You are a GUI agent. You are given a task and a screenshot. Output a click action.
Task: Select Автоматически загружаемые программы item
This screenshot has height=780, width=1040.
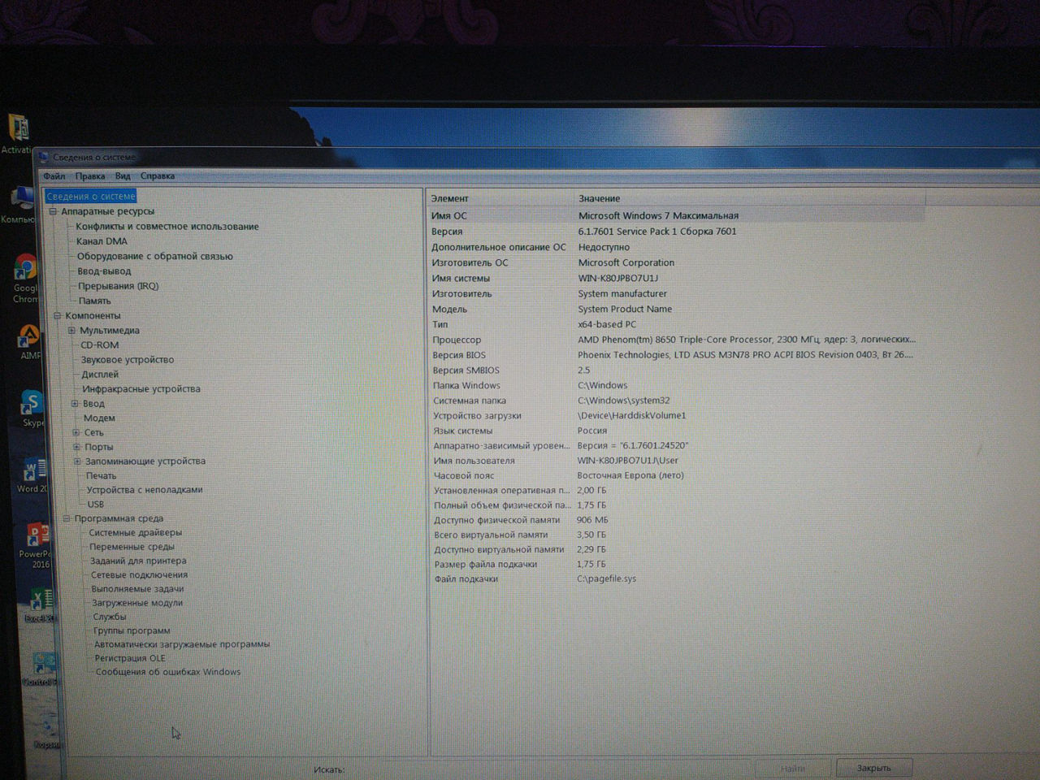pyautogui.click(x=182, y=644)
